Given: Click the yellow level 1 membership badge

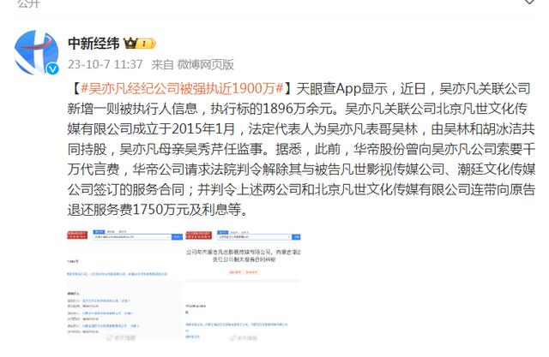Looking at the screenshot, I should click(x=147, y=44).
